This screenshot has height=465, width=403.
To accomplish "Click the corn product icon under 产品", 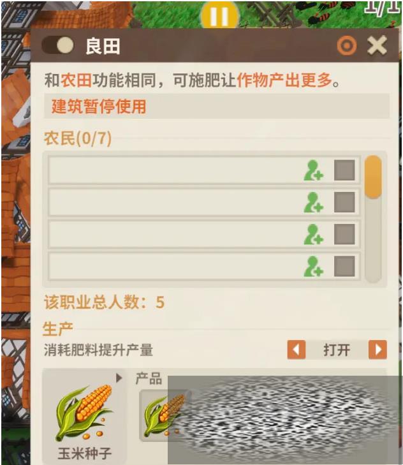I will 163,415.
